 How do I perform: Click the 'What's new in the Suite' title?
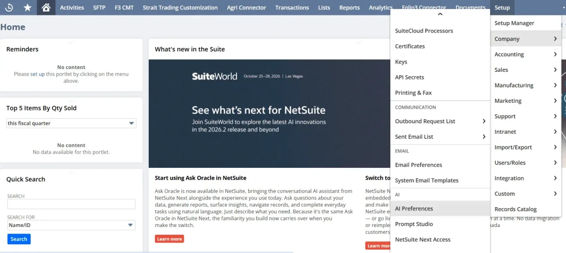click(x=190, y=49)
